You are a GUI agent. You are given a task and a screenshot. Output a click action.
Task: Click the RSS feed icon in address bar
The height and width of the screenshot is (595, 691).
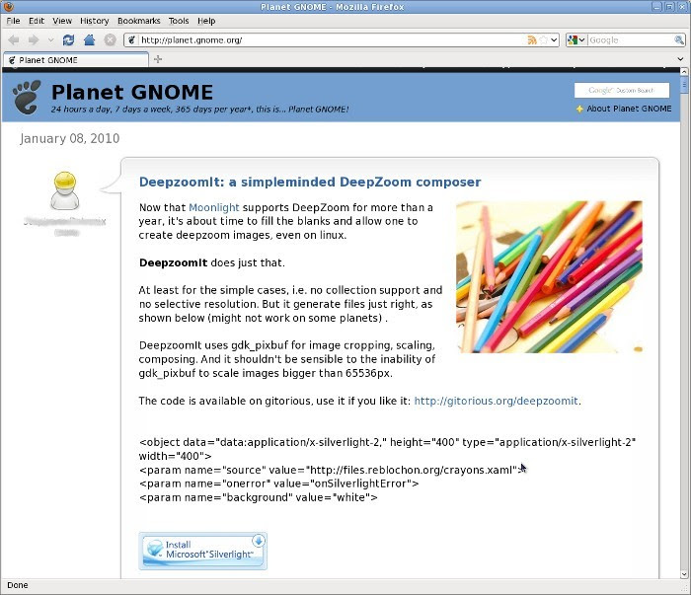coord(532,40)
